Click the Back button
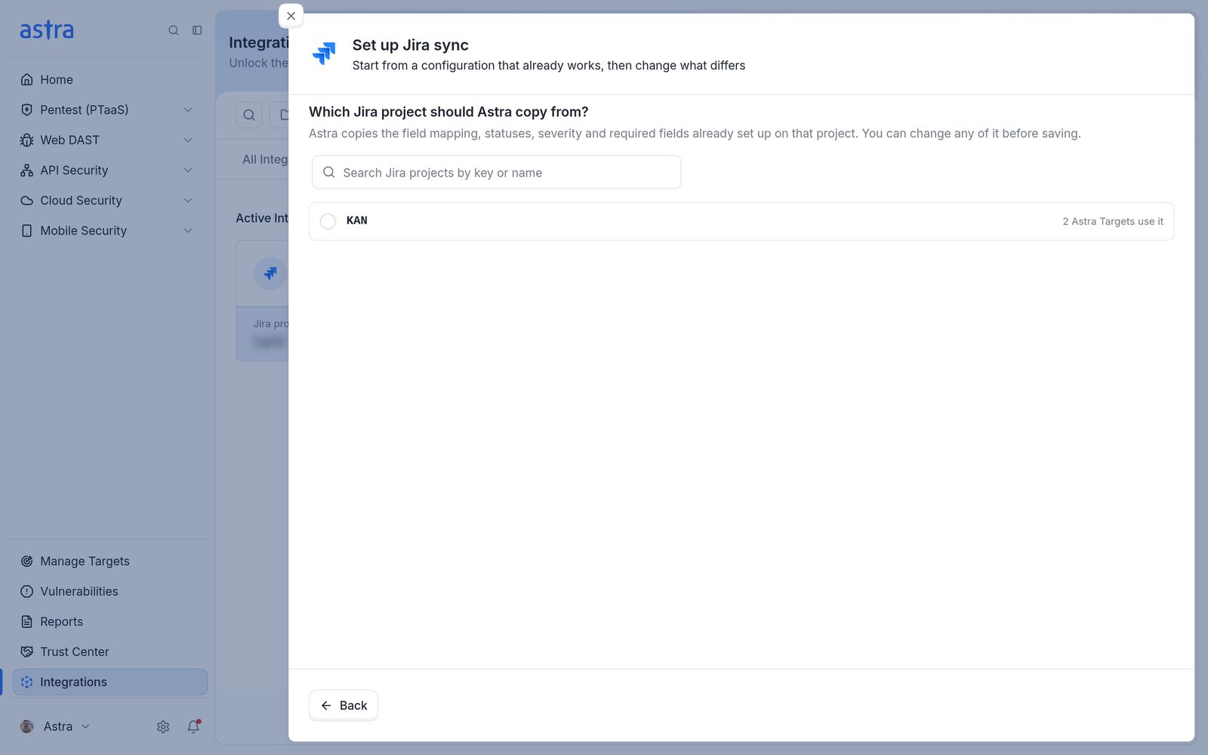This screenshot has height=755, width=1208. click(x=344, y=705)
